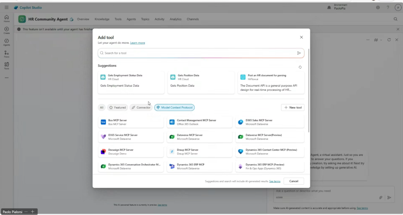
Task: Click the Cancel button
Action: coord(294,181)
